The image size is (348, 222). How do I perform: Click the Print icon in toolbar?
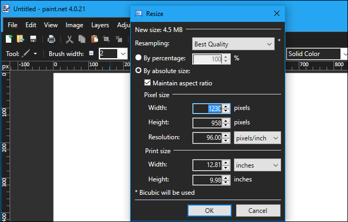tap(51, 39)
